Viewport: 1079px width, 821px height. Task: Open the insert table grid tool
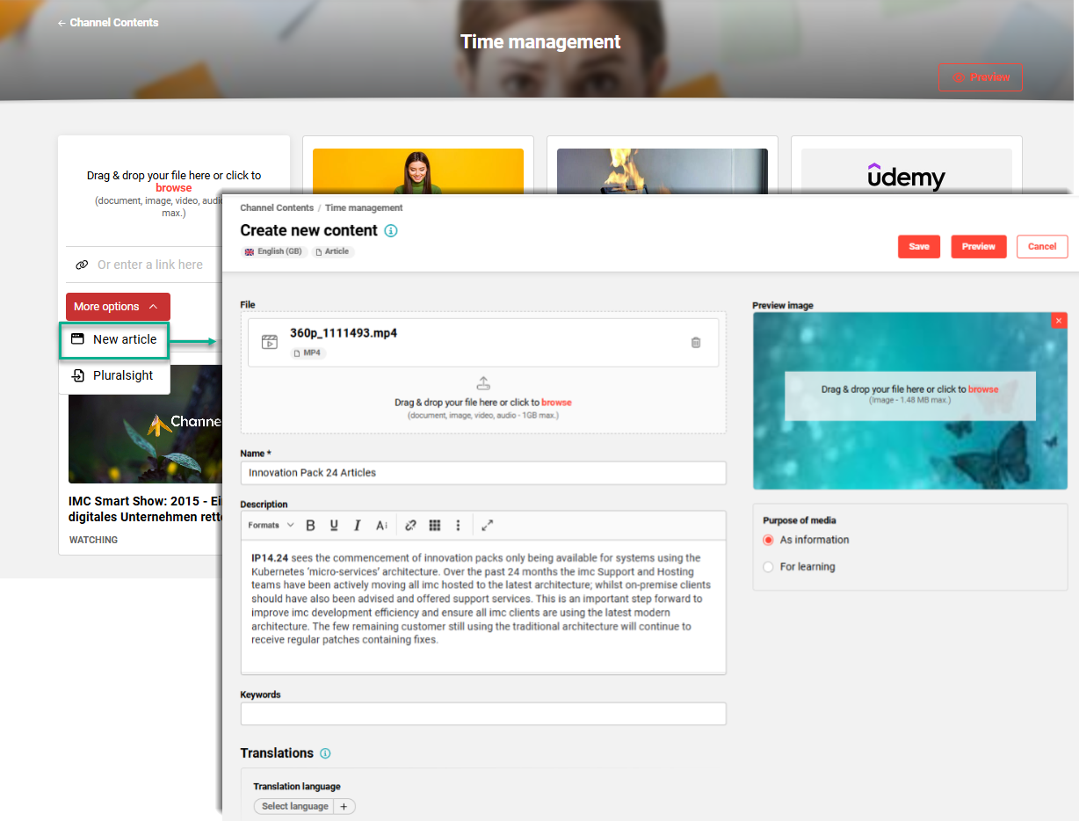[x=434, y=525]
